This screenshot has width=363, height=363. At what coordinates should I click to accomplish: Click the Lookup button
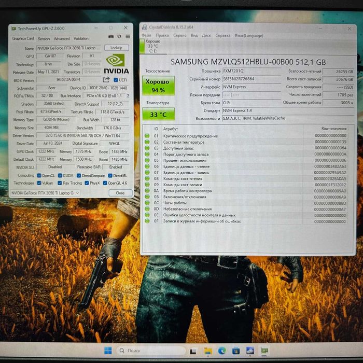(x=116, y=48)
